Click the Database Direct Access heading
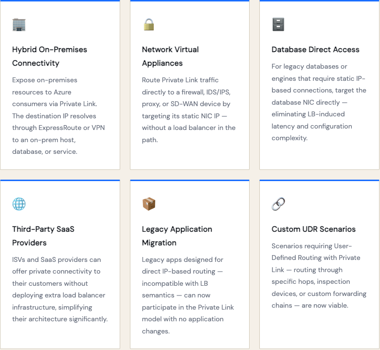The height and width of the screenshot is (350, 380). 315,50
